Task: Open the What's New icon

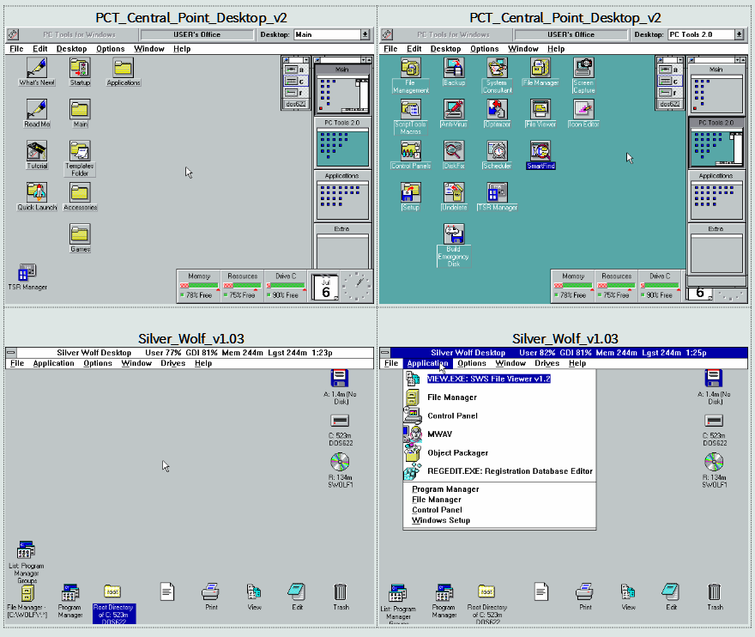Action: tap(37, 72)
